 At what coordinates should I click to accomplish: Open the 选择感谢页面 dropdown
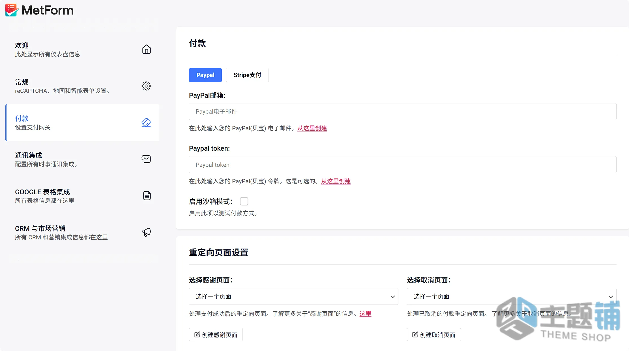[293, 296]
